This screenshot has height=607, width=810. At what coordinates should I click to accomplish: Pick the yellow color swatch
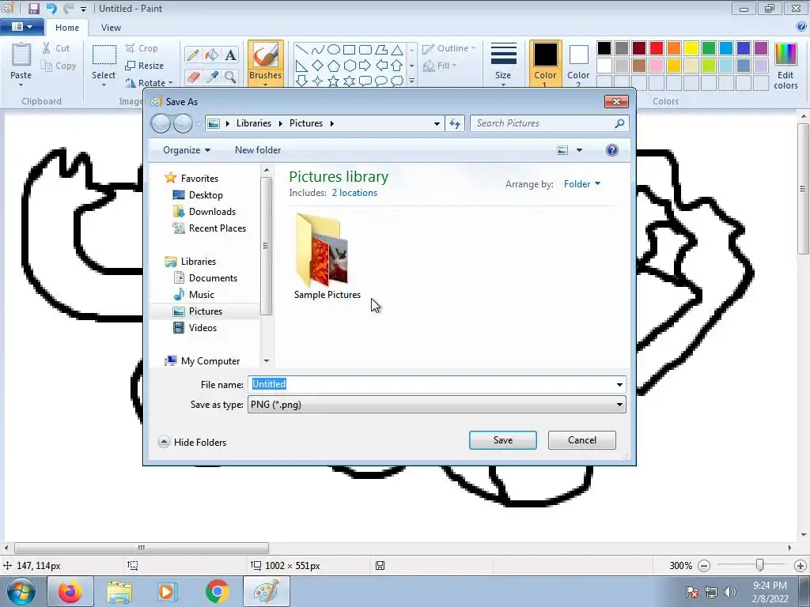691,48
